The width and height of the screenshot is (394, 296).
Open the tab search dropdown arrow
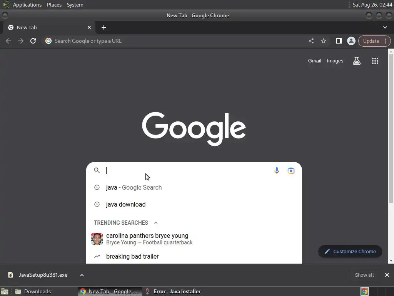point(385,27)
